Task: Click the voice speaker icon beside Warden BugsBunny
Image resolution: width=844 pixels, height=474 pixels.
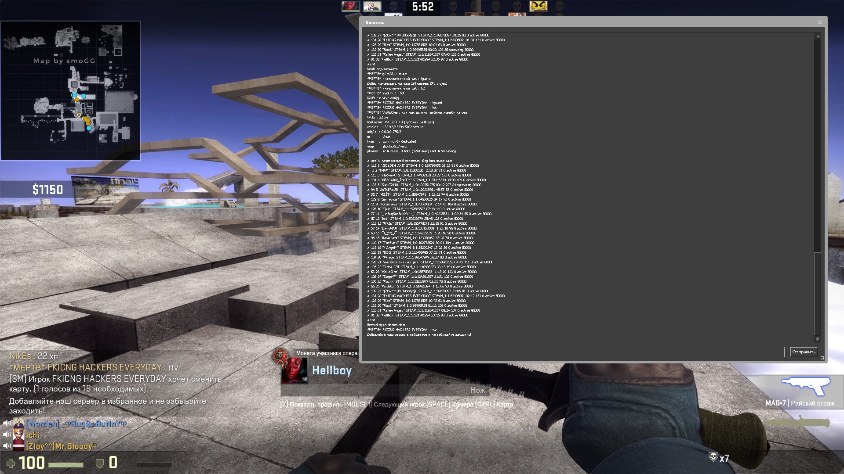Action: point(7,423)
